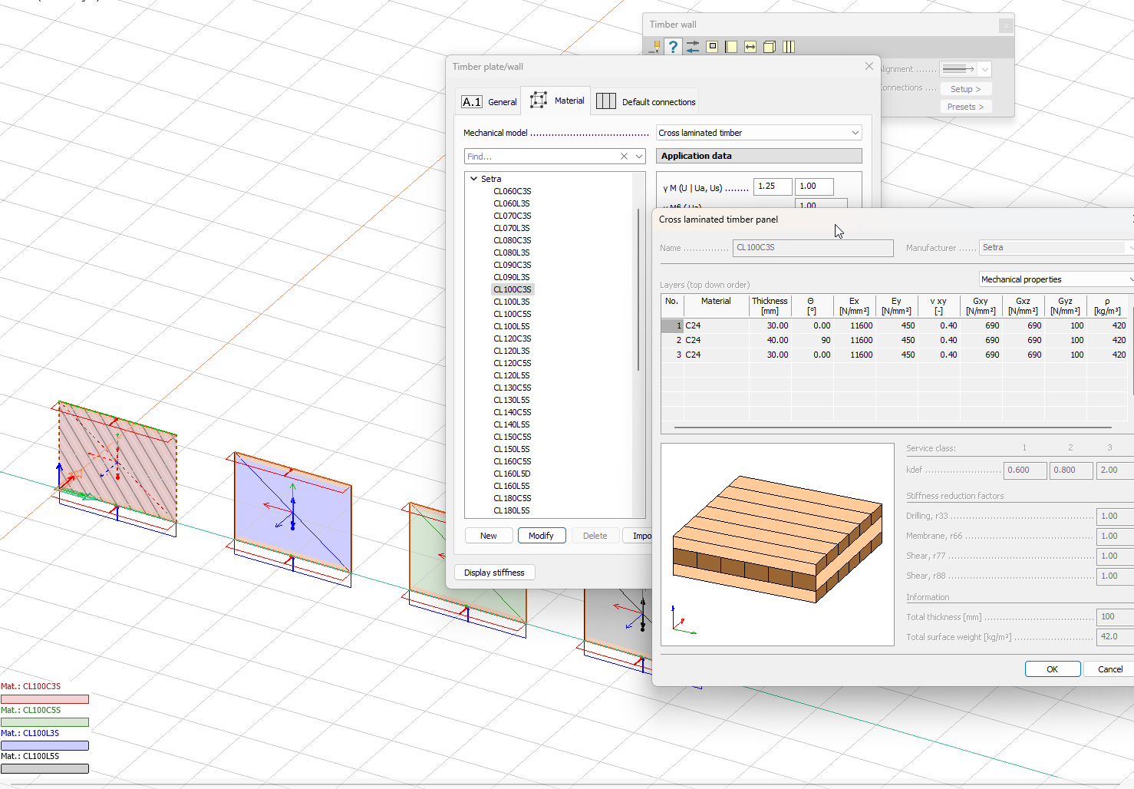Click the square-within-square toolbar icon
Image resolution: width=1134 pixels, height=789 pixels.
tap(712, 47)
